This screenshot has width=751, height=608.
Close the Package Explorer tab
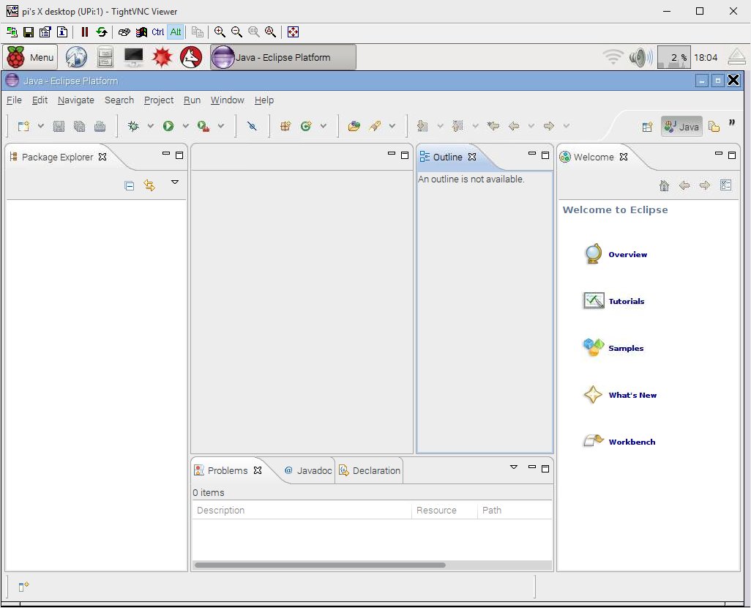click(102, 157)
